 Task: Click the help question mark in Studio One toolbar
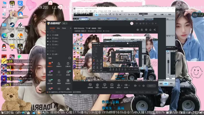(x=124, y=14)
